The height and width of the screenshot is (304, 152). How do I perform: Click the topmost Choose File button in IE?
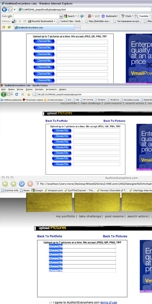[44, 41]
